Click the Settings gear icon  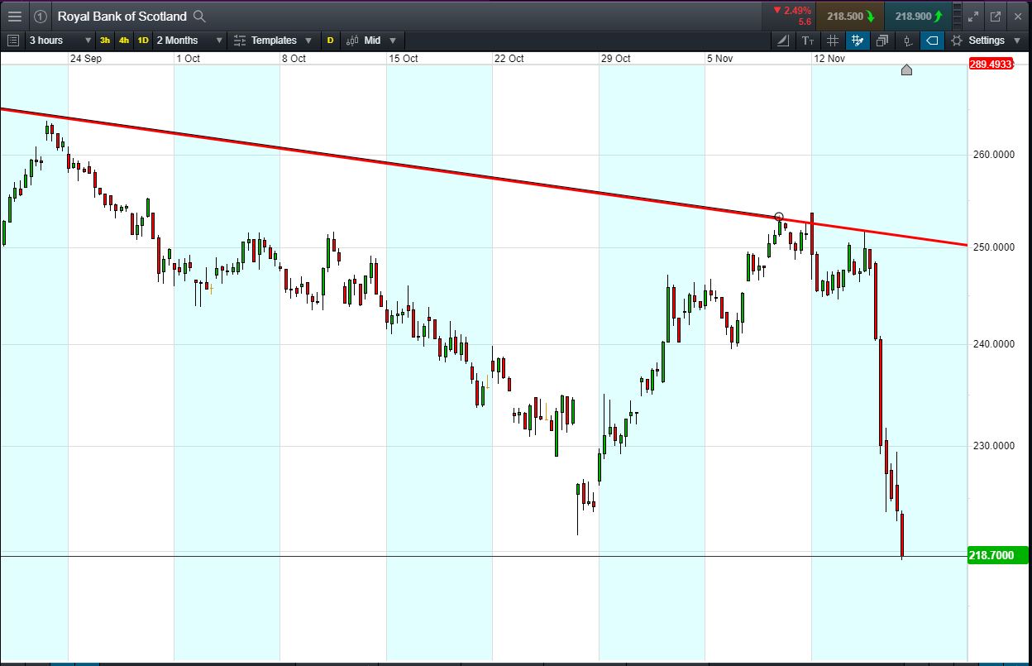coord(957,40)
